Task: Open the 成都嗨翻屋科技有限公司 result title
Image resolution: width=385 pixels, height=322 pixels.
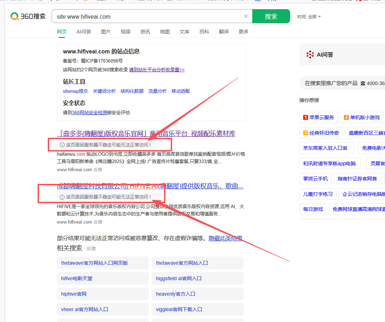Action: 150,186
